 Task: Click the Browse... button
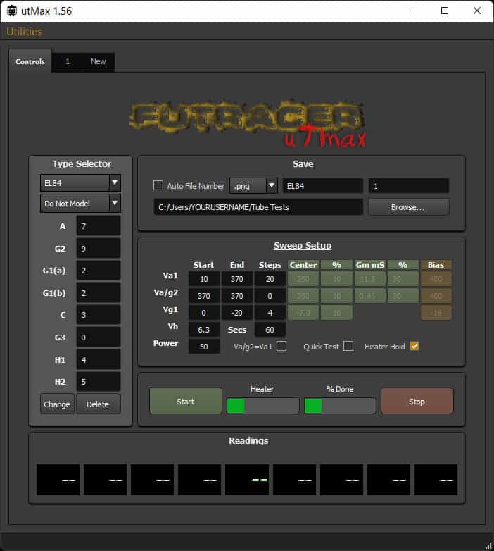coord(408,207)
